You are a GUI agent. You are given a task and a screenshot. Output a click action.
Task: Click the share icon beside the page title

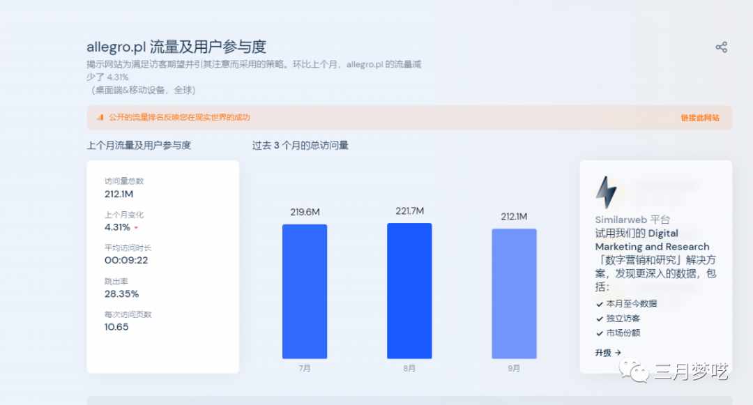721,47
